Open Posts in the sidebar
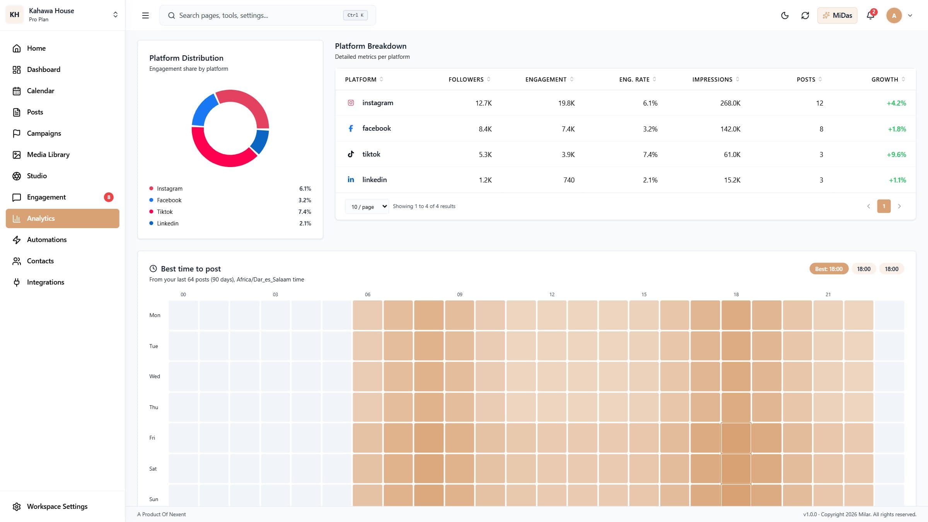Screen dimensions: 928x522 (x=63, y=112)
